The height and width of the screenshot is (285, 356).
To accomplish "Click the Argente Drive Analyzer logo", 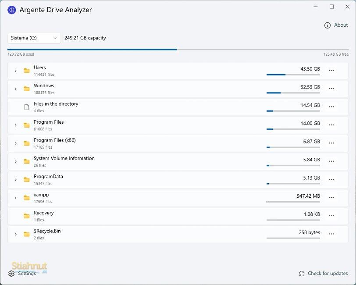I will click(x=12, y=10).
